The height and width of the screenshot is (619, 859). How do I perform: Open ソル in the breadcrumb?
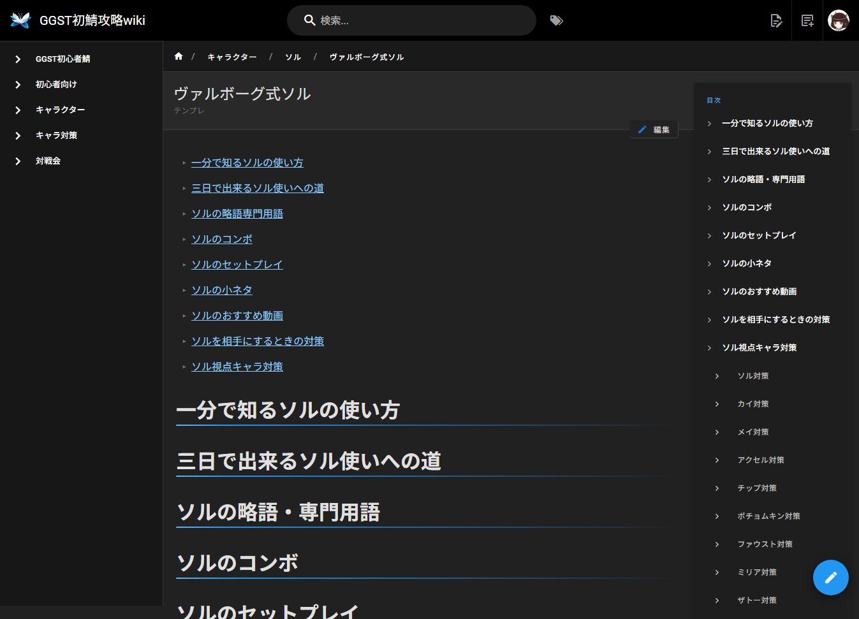tap(293, 57)
